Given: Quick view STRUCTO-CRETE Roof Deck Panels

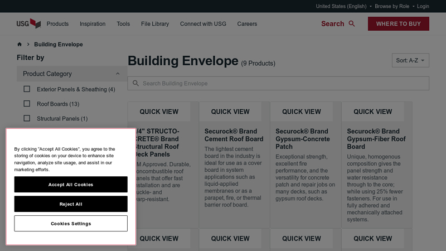Looking at the screenshot, I should 159,112.
